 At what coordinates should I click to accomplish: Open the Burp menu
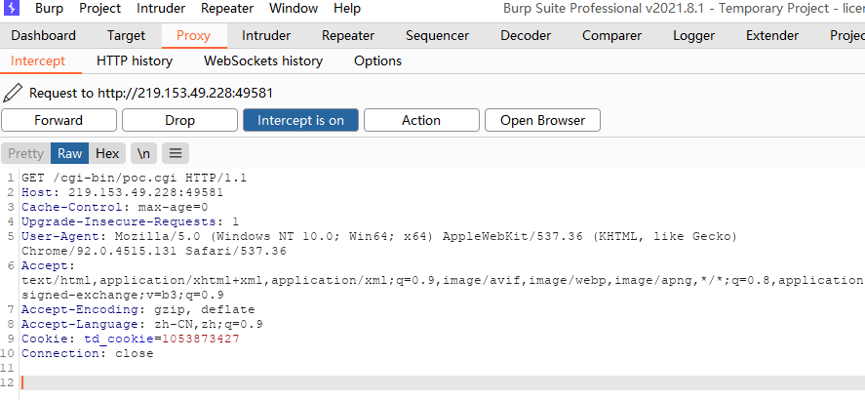tap(49, 8)
